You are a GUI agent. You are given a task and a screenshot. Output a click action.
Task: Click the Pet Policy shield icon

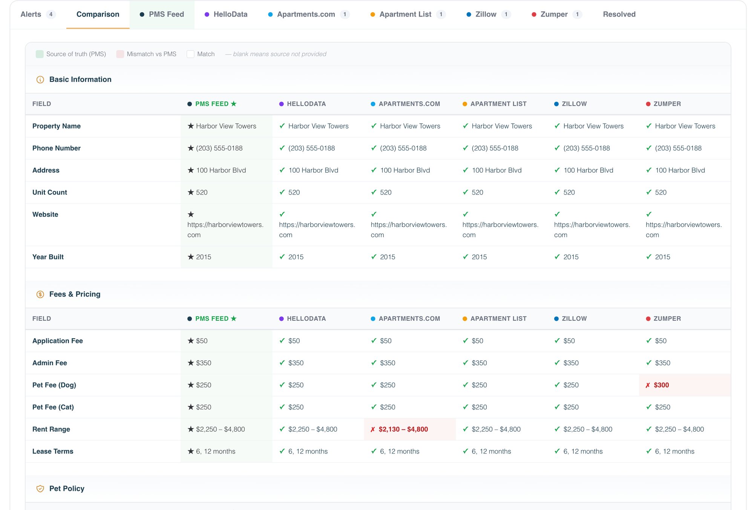[x=40, y=489]
